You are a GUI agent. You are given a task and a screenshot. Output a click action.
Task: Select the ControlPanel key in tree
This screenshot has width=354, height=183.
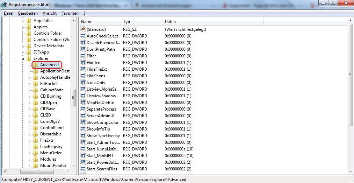[52, 128]
